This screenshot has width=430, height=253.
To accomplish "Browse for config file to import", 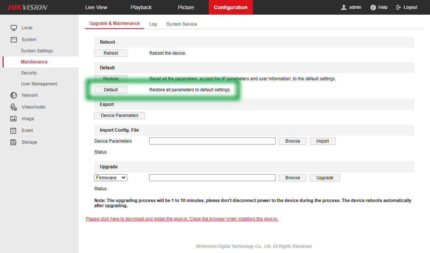I will 292,141.
